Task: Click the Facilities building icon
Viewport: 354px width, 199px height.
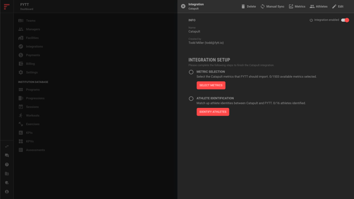Action: [x=21, y=38]
